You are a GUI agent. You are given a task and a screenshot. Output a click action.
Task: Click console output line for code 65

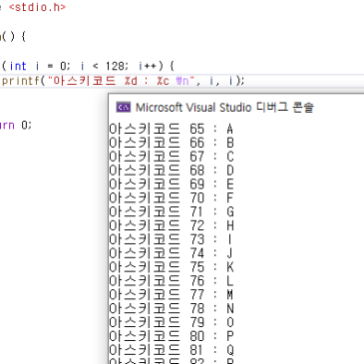point(172,129)
